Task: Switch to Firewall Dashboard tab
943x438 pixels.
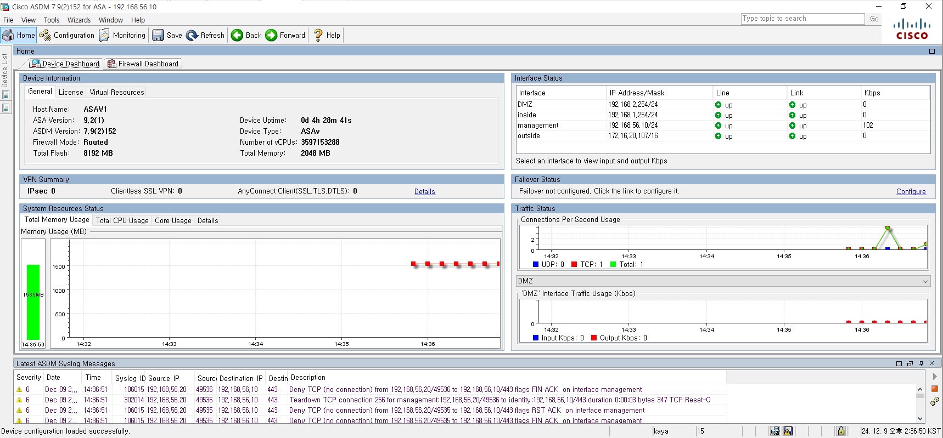Action: [x=143, y=64]
